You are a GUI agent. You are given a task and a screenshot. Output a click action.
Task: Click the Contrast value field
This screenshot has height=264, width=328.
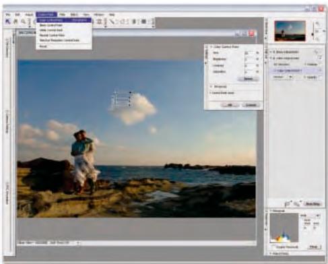point(249,66)
